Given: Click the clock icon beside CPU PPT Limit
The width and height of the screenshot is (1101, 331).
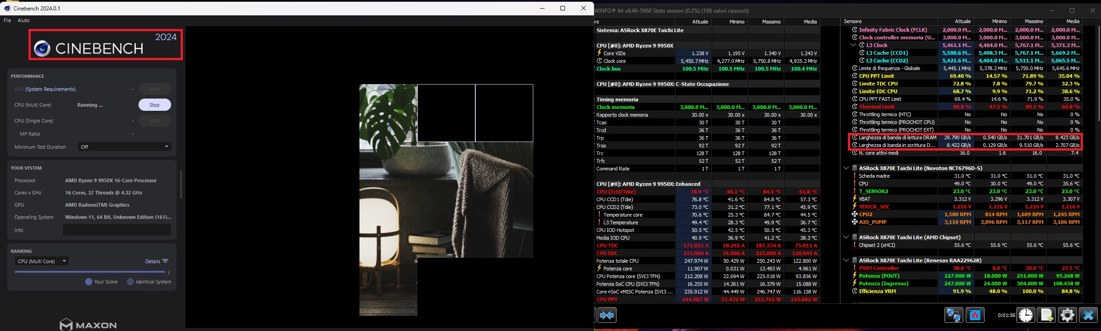Looking at the screenshot, I should point(855,76).
